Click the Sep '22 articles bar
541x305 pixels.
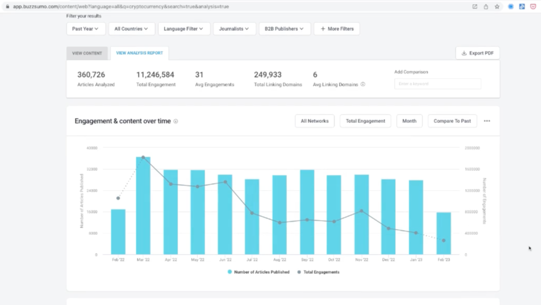[307, 212]
